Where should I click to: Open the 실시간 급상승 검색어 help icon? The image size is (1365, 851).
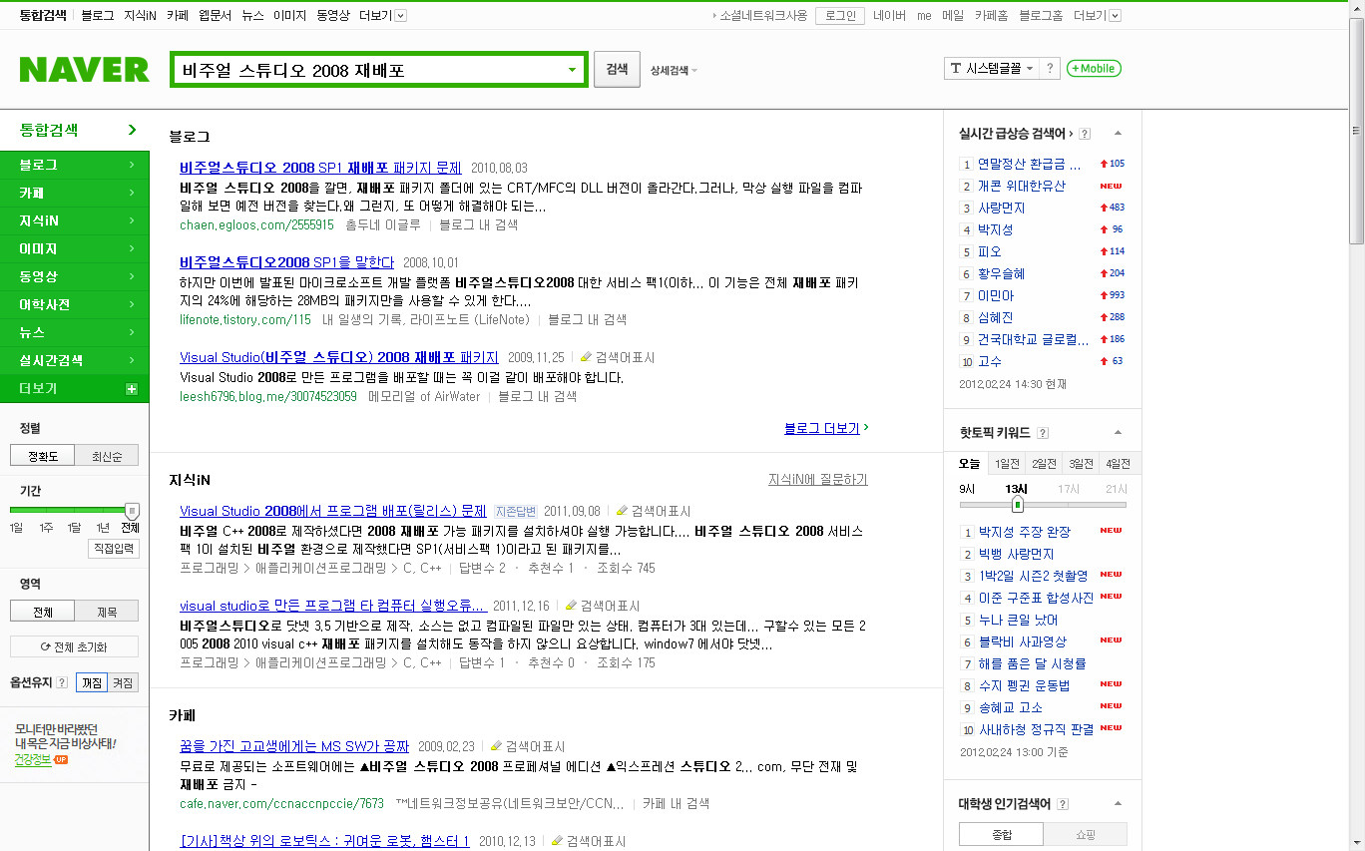coord(1085,134)
